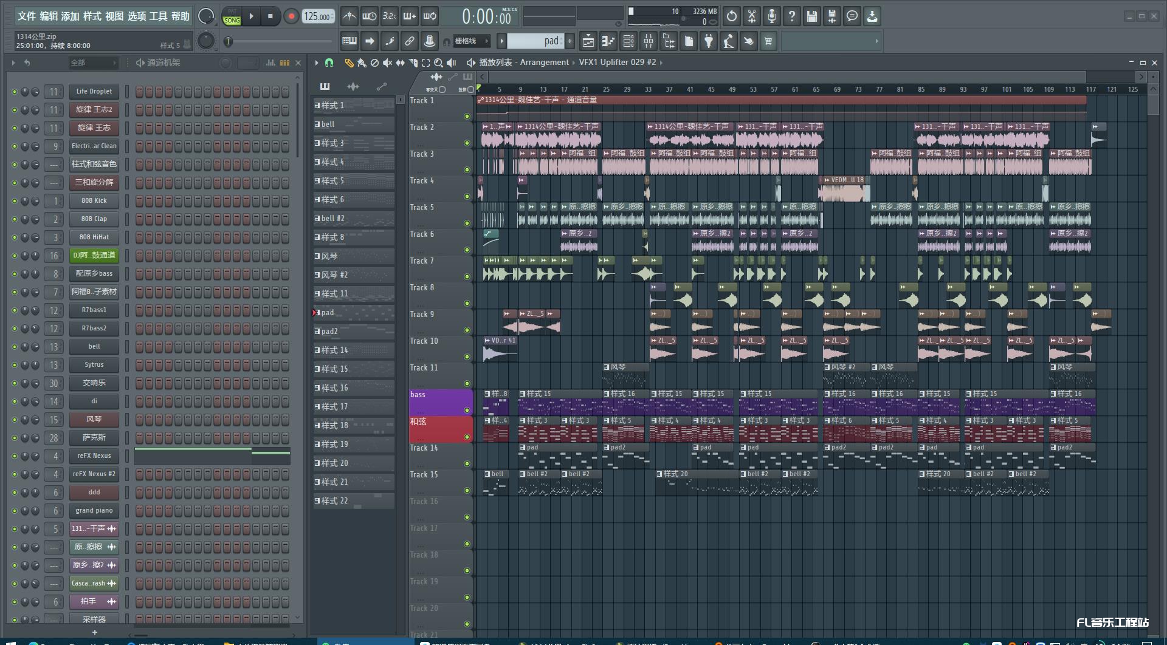Select the mute tool (speaker with x) in playlist
Image resolution: width=1167 pixels, height=645 pixels.
click(387, 63)
